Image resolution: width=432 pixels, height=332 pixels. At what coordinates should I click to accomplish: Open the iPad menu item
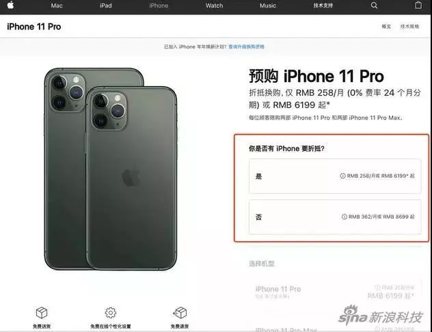coord(106,5)
